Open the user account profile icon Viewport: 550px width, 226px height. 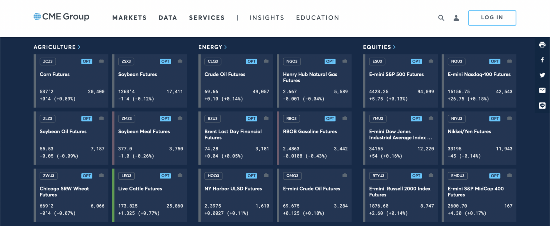(x=456, y=18)
